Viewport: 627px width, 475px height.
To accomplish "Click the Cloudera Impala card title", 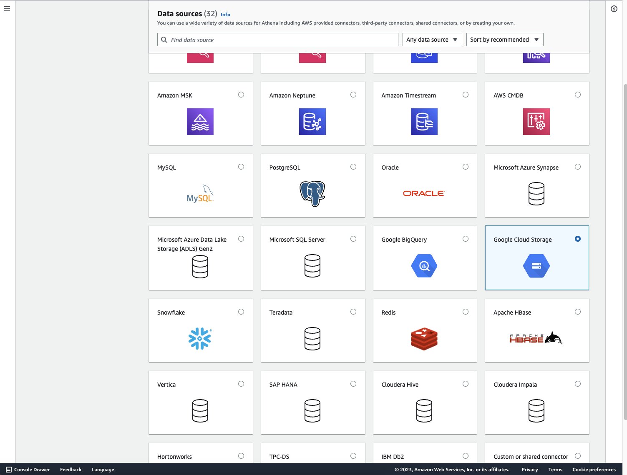I will [x=515, y=385].
